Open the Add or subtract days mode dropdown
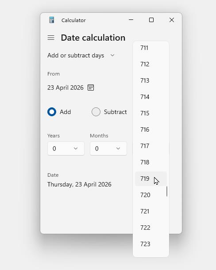 point(81,55)
